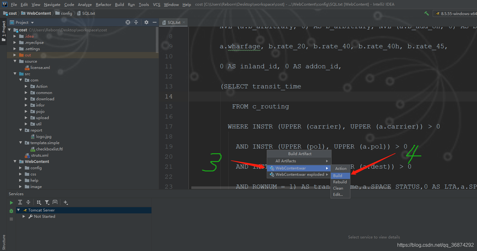
Task: Toggle the 1: Project tool window tab
Action: coord(3,31)
